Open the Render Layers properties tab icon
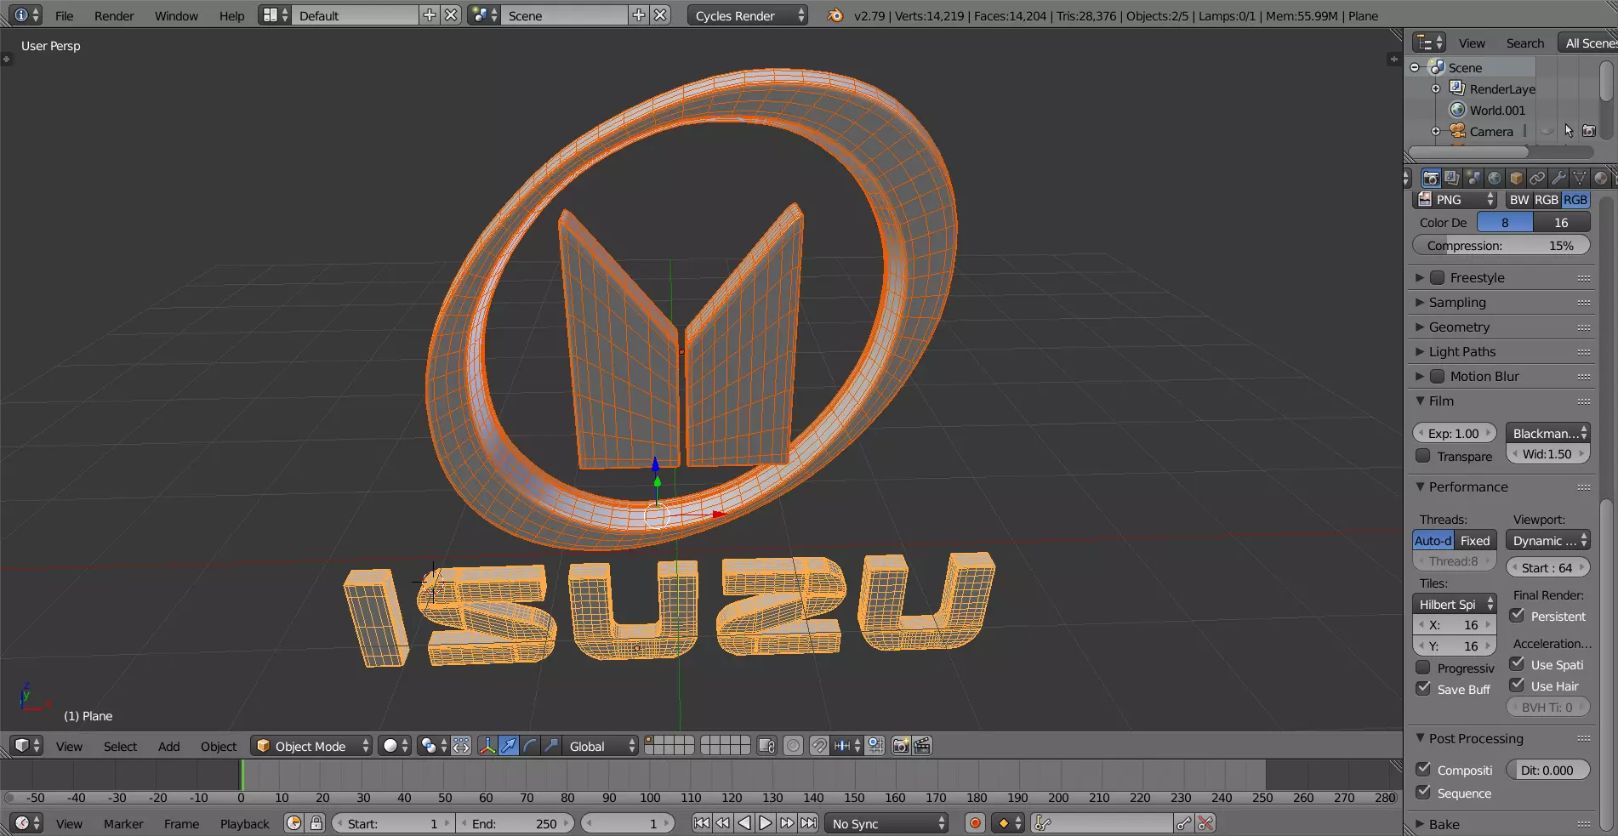Viewport: 1618px width, 836px height. [x=1452, y=178]
